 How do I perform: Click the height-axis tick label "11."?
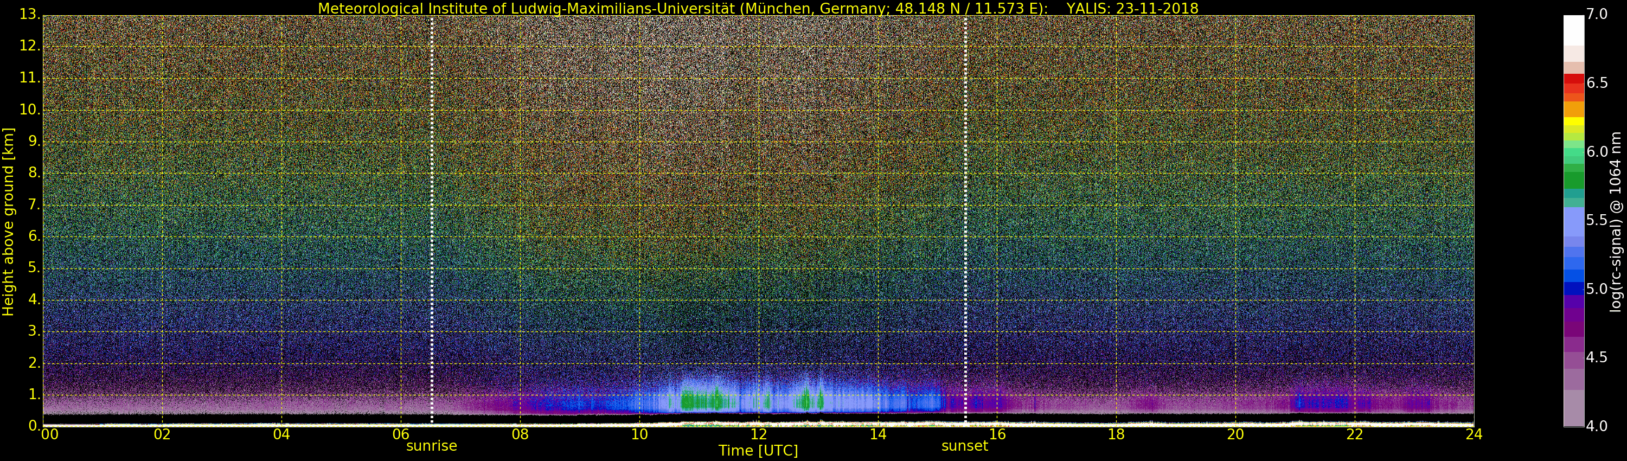30,78
